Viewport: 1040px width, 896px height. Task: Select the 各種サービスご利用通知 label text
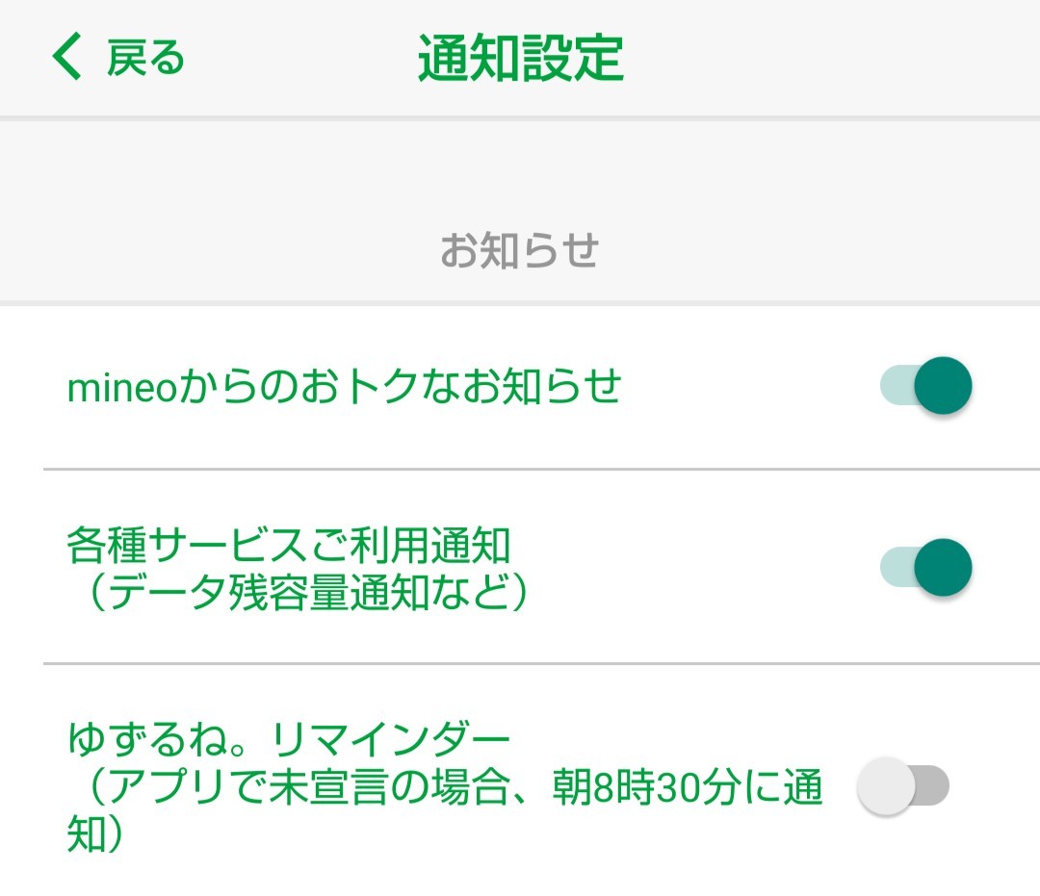(x=288, y=547)
